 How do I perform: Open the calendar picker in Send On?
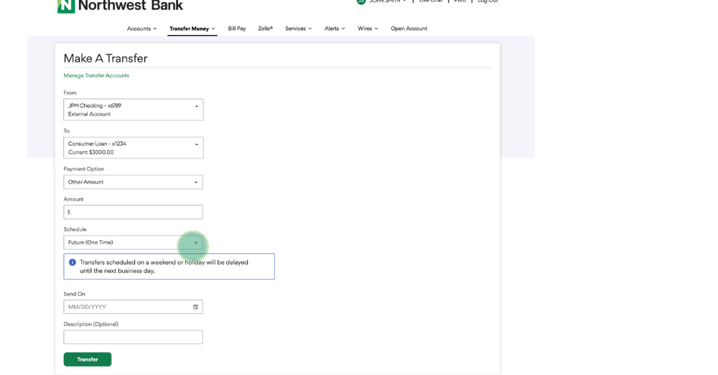click(195, 307)
